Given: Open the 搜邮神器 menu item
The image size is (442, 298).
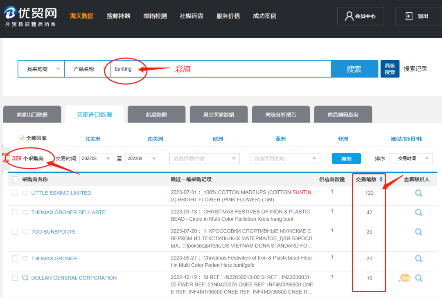Looking at the screenshot, I should (x=118, y=16).
